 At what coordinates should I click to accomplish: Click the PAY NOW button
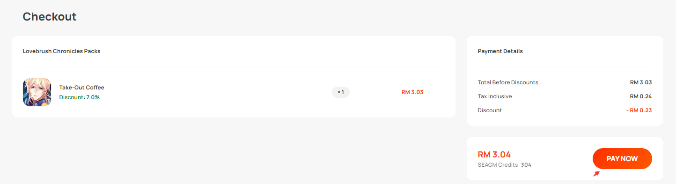(622, 158)
